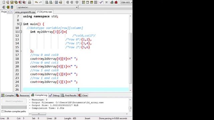214x120 pixels.
Task: Click the Close All files toolbar icon
Action: (24, 2)
